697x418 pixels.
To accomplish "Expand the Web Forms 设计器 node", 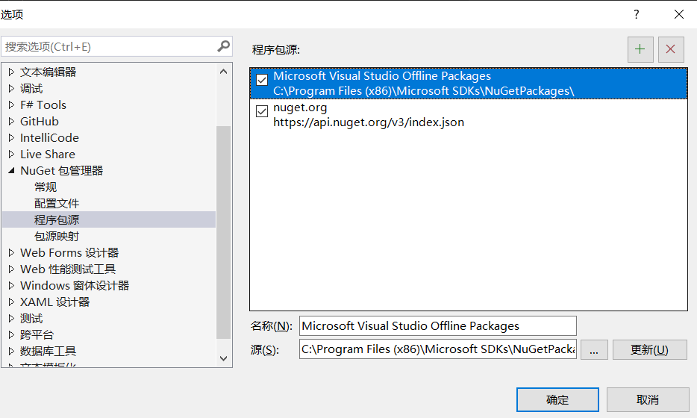I will pos(11,252).
